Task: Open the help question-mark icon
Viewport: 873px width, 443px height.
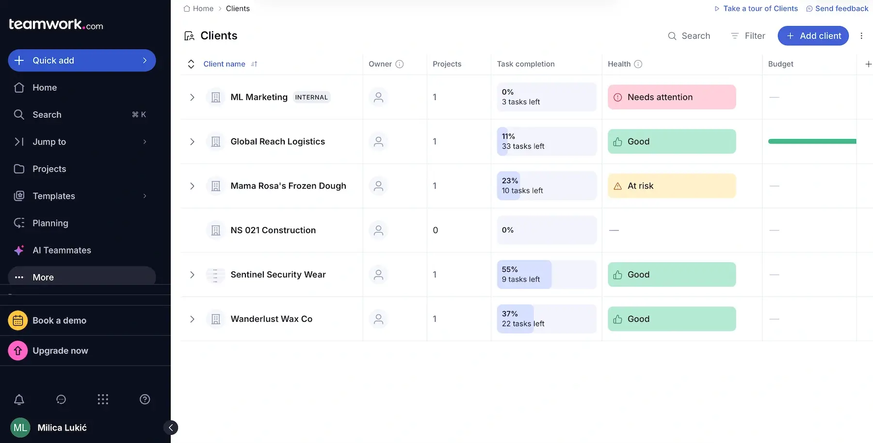Action: tap(144, 399)
